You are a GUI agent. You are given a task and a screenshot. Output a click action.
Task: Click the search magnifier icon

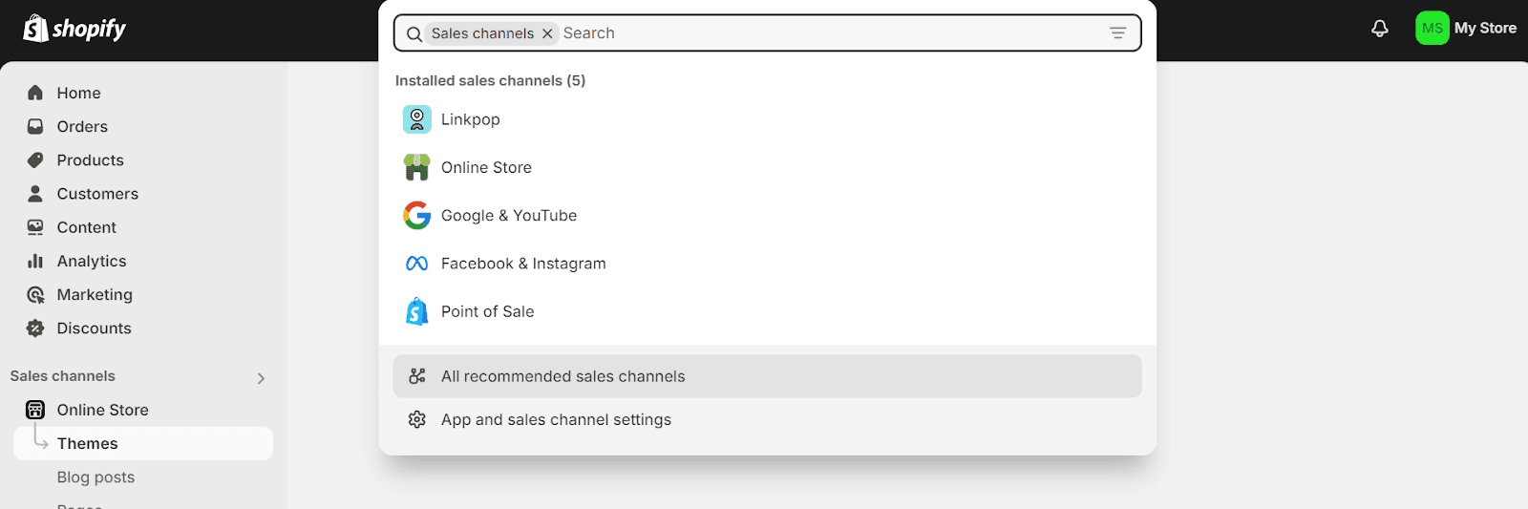(414, 33)
